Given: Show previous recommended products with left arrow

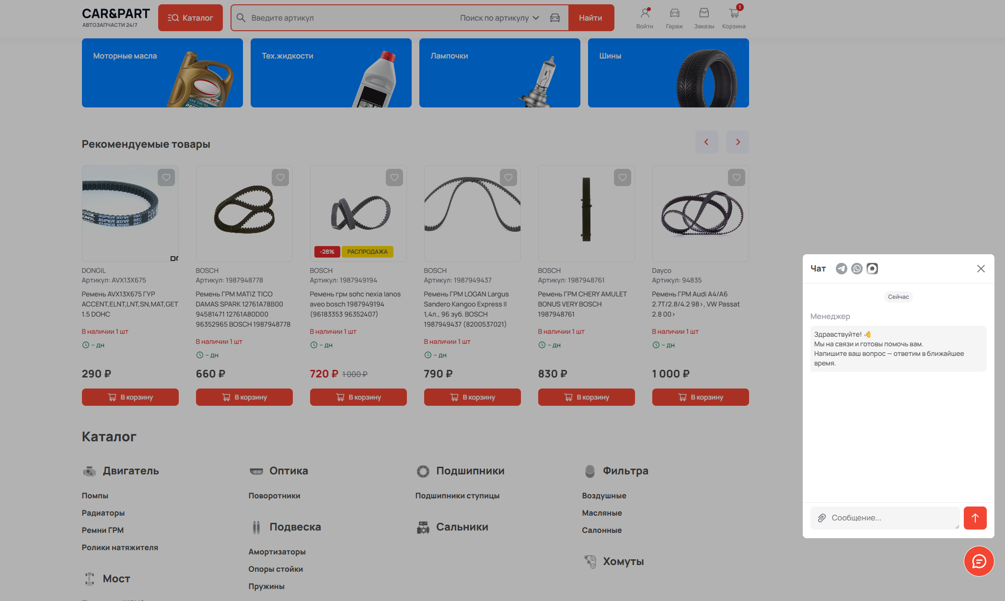Looking at the screenshot, I should [707, 142].
